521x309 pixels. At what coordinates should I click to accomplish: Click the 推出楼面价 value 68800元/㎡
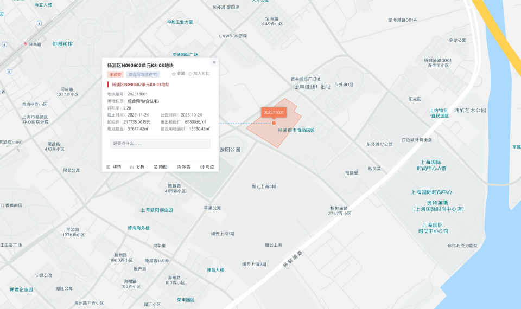tap(195, 122)
